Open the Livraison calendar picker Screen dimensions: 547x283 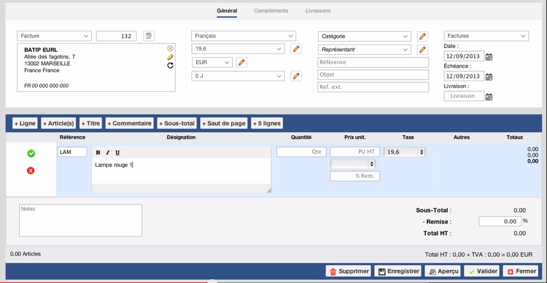tap(489, 97)
